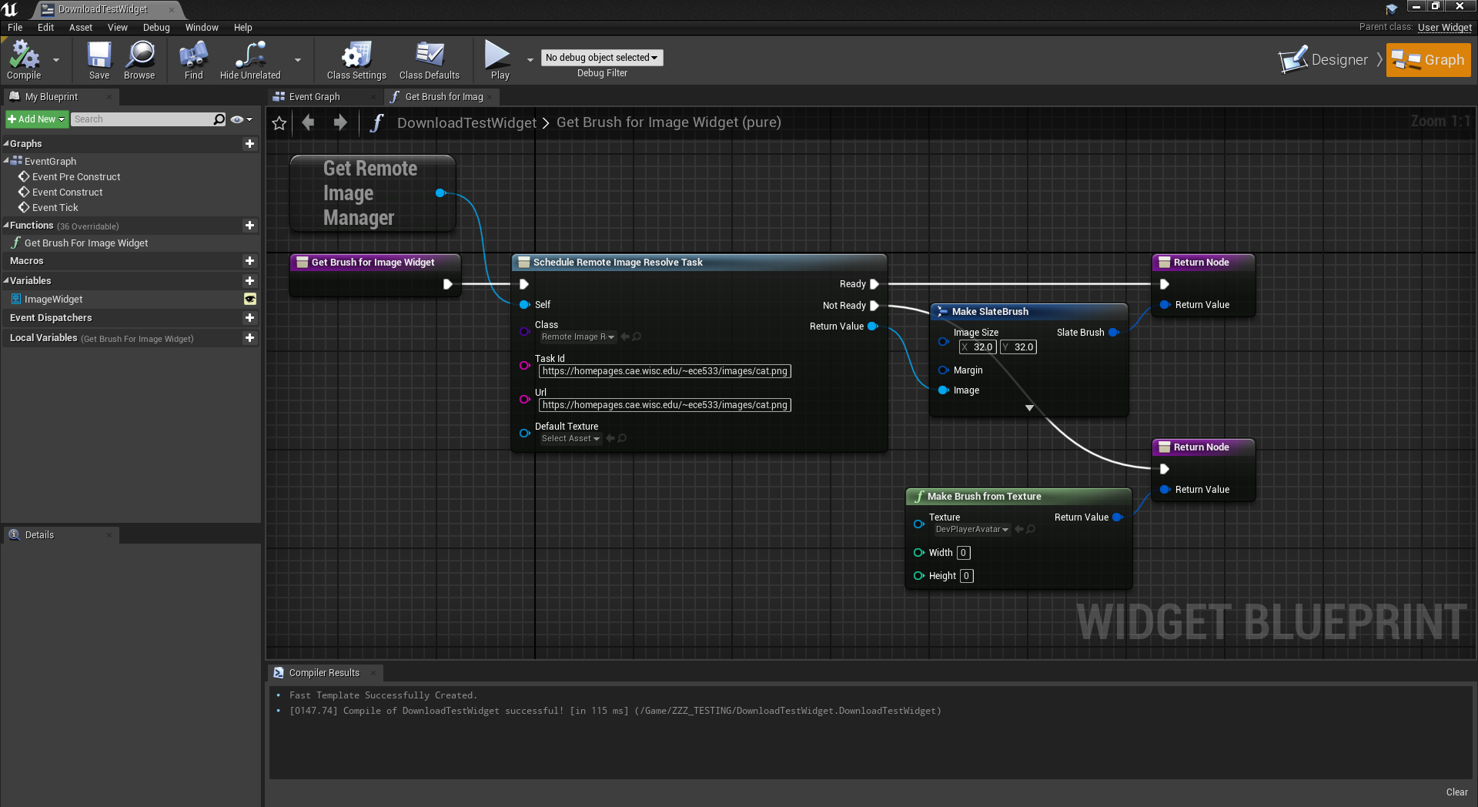Open the Help menu
Viewport: 1478px width, 807px height.
point(243,28)
